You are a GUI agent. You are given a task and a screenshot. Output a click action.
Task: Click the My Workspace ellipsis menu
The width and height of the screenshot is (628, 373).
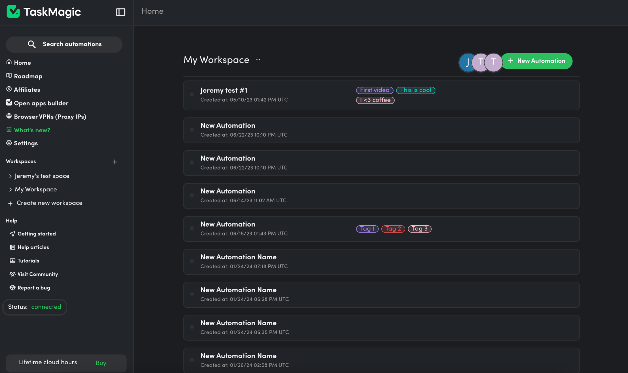(x=257, y=60)
